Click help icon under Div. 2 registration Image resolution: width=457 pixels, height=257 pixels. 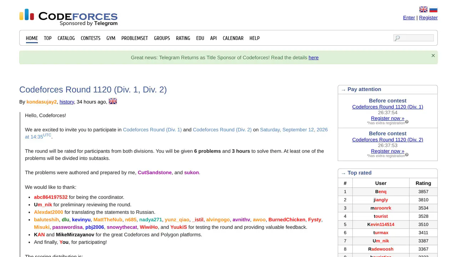(407, 155)
